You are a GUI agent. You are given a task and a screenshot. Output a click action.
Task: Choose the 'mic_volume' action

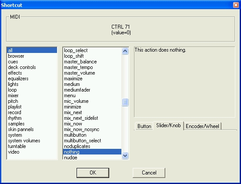tap(76, 101)
